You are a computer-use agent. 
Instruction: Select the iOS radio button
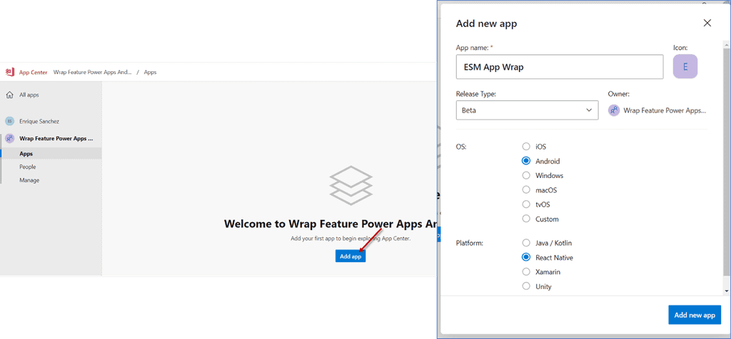pos(526,147)
